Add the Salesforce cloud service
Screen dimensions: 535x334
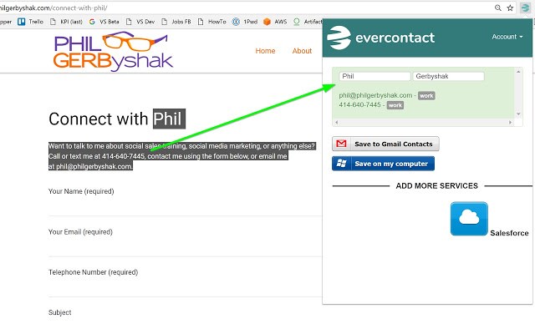(x=469, y=219)
